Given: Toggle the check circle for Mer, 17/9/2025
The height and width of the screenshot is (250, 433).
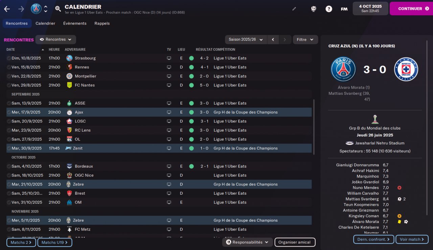Looking at the screenshot, I should [x=9, y=112].
